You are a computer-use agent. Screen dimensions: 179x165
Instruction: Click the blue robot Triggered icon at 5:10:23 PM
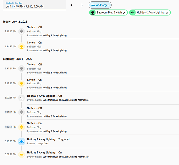(21, 141)
